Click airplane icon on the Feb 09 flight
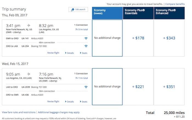Image resolution: width=192 pixels, height=120 pixels. [29, 25]
